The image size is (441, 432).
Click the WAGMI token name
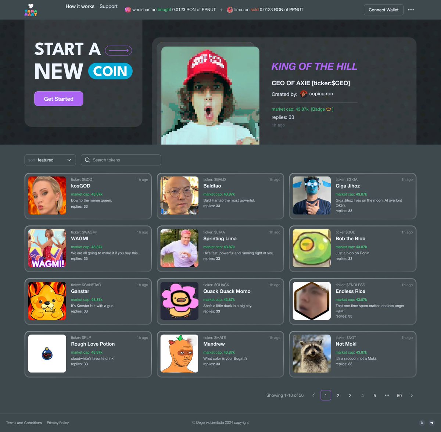(x=80, y=239)
